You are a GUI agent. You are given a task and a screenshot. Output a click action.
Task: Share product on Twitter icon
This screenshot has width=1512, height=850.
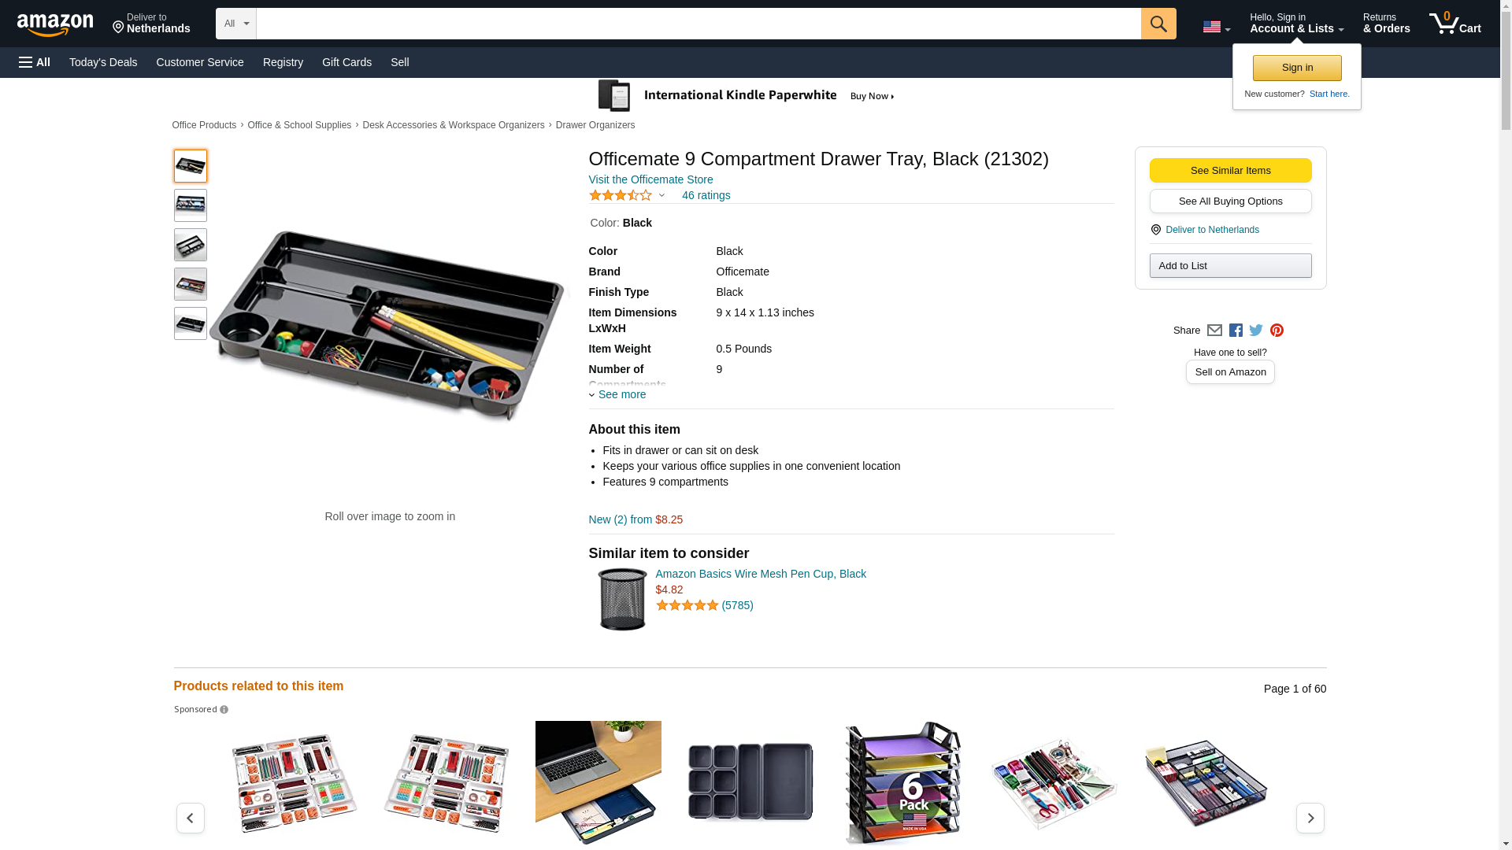click(1256, 331)
